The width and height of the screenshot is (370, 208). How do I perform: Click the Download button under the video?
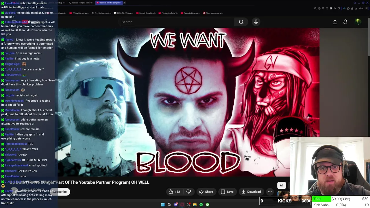251,192
